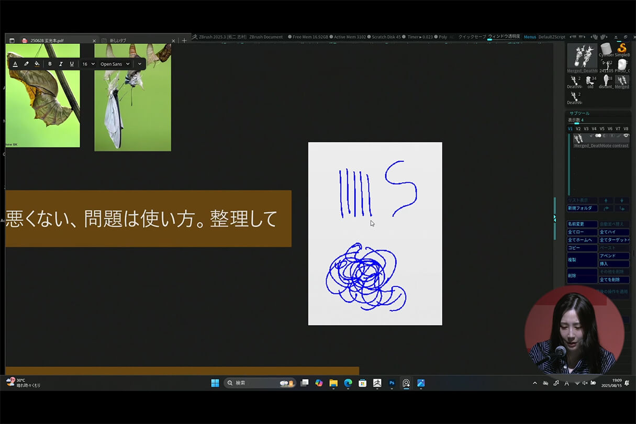Select the V2 subtool view tab
Image resolution: width=636 pixels, height=424 pixels.
[577, 128]
